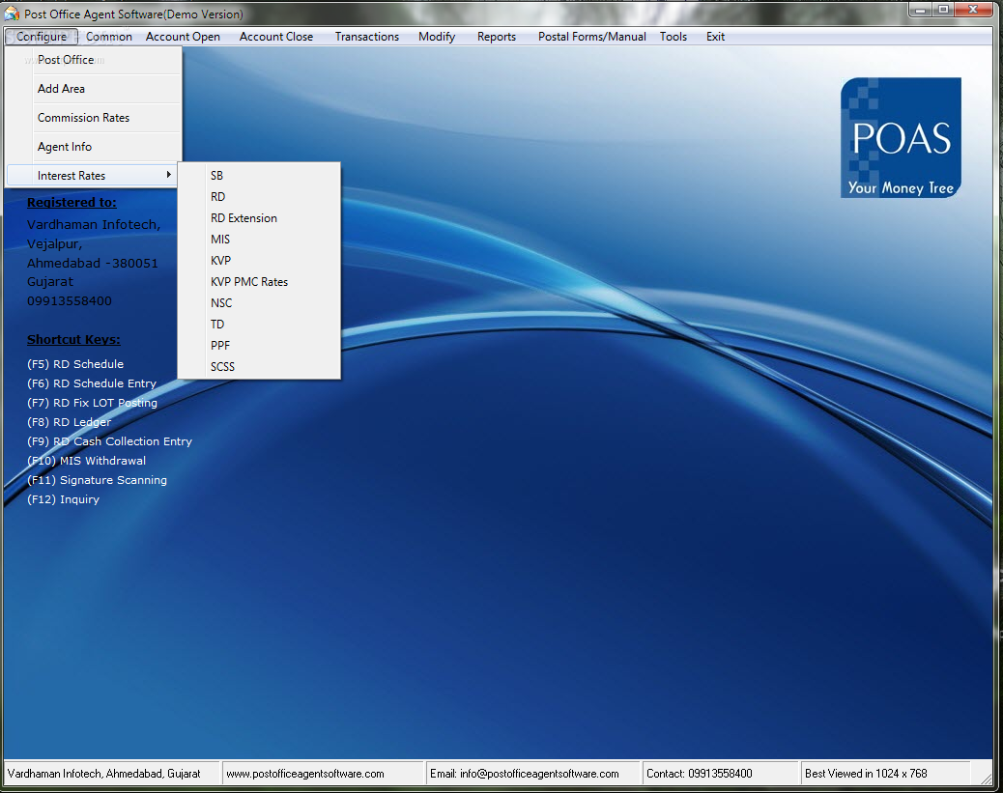Choose MIS interest rates
1003x793 pixels.
(x=259, y=240)
